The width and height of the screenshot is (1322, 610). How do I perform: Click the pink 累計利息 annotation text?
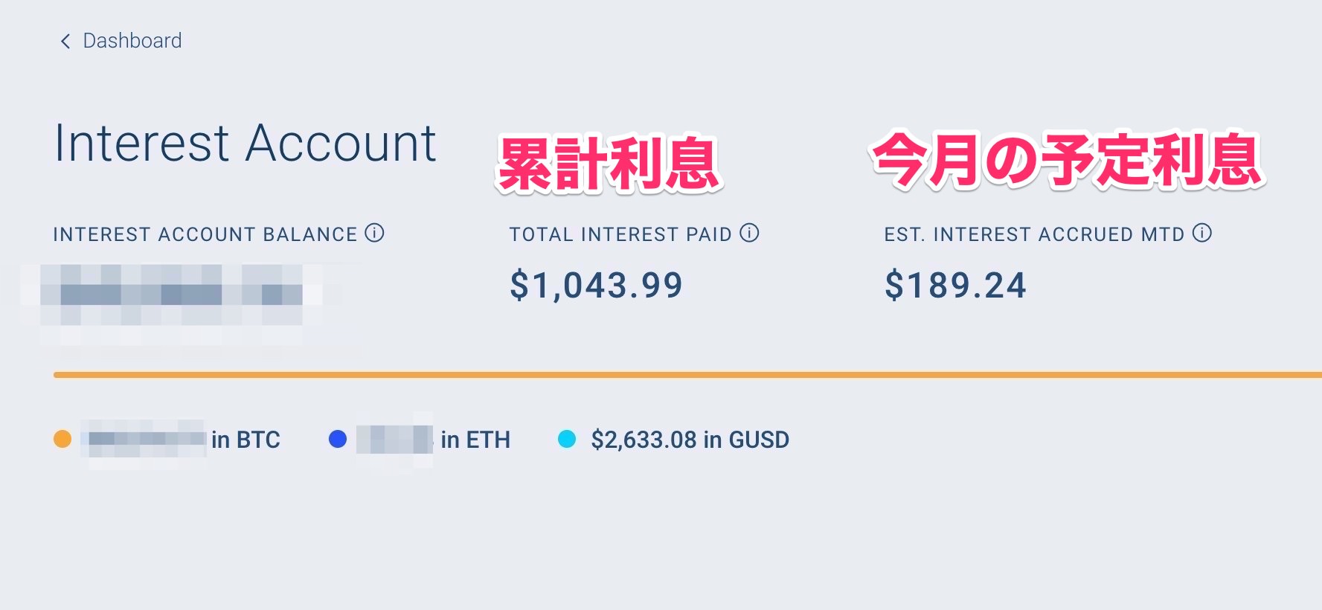609,164
